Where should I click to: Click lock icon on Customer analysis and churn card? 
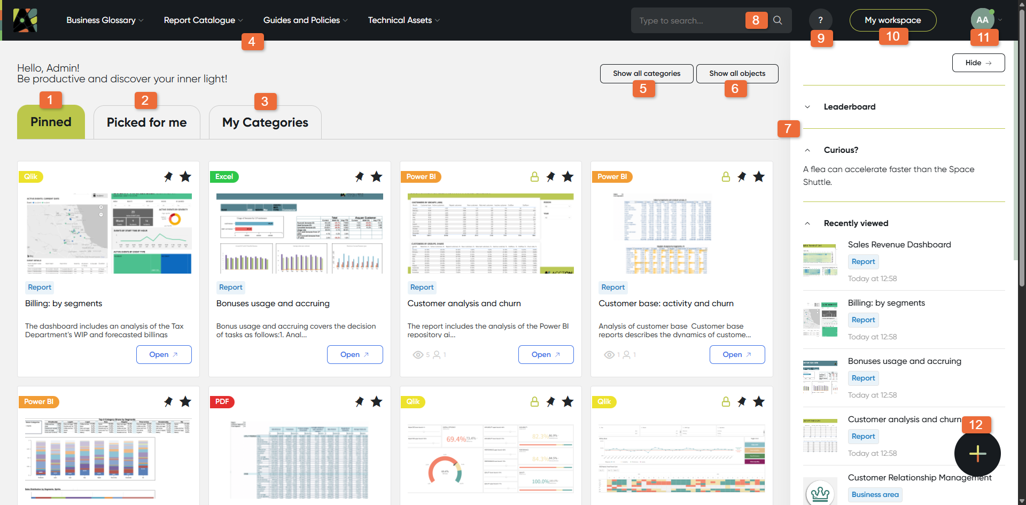tap(534, 177)
